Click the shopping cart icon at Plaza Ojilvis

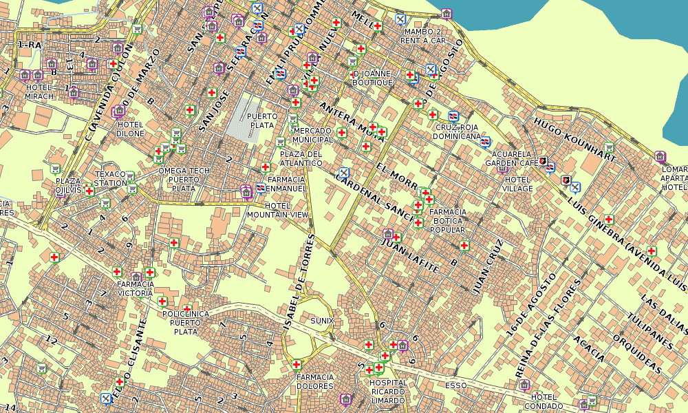click(x=54, y=167)
